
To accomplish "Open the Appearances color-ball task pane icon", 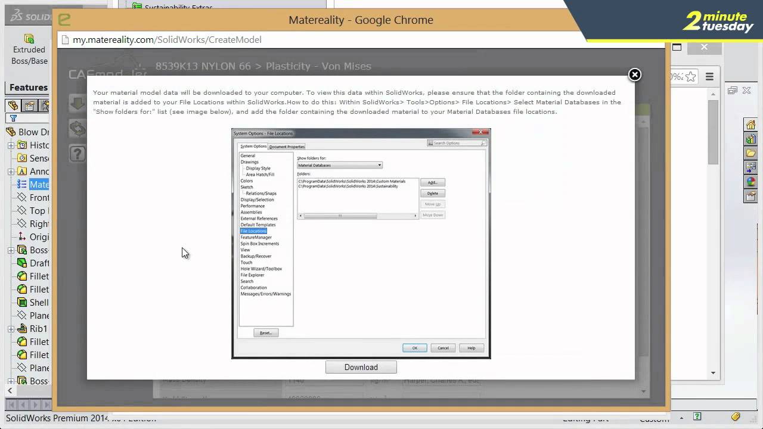I will pyautogui.click(x=750, y=182).
